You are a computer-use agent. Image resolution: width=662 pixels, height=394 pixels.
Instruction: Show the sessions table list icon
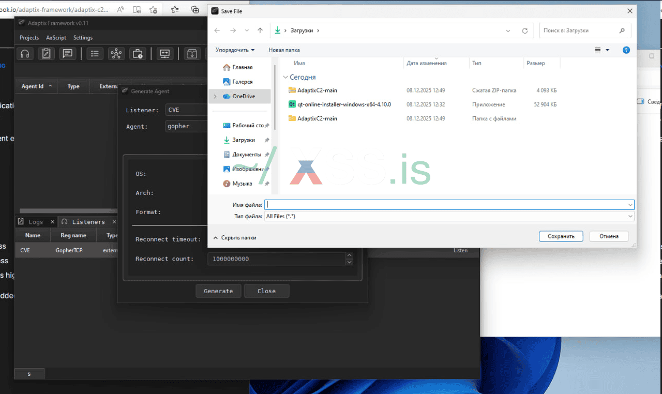pyautogui.click(x=95, y=54)
